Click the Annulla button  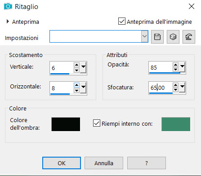104,163
